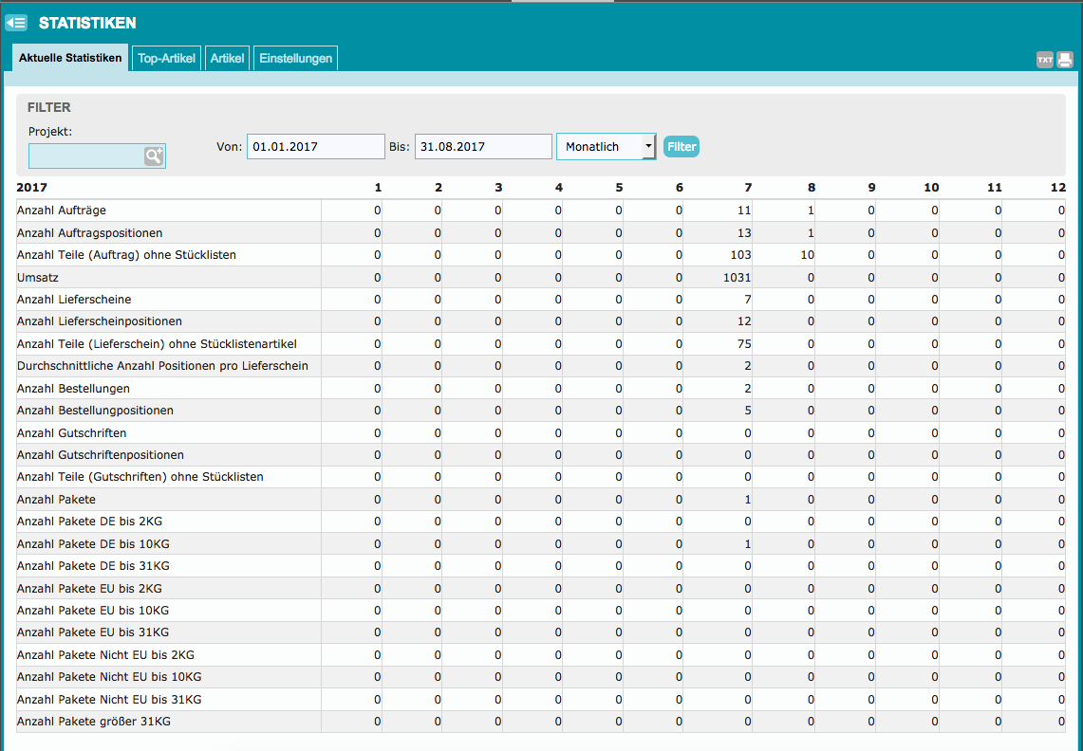Click value 103 in Anzahl Teile (Auftrag) row
Screen dimensions: 1083x751
pyautogui.click(x=740, y=255)
